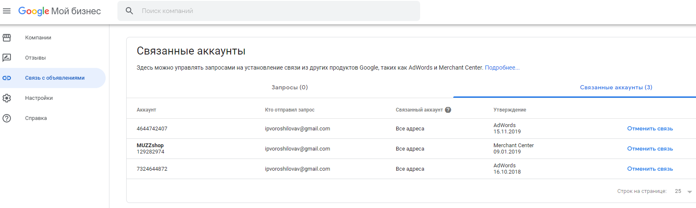696x208 pixels.
Task: Click the Справка question mark icon
Action: click(x=7, y=118)
